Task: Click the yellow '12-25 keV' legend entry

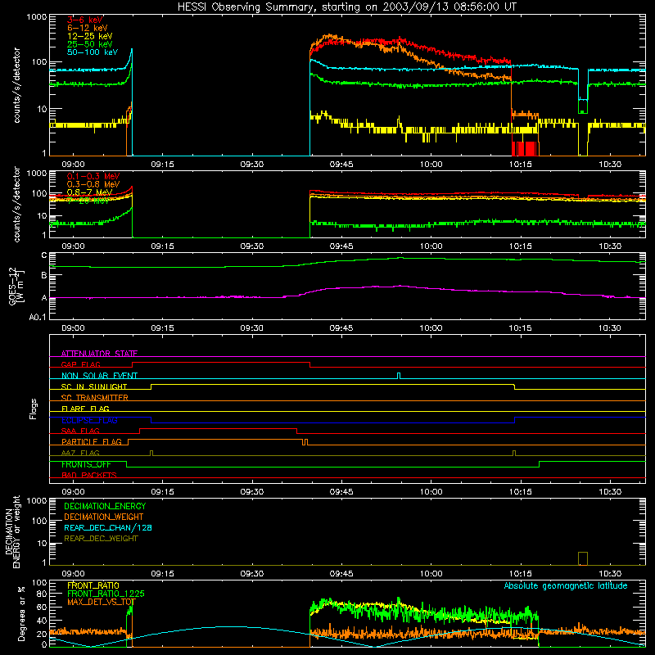Action: [89, 36]
